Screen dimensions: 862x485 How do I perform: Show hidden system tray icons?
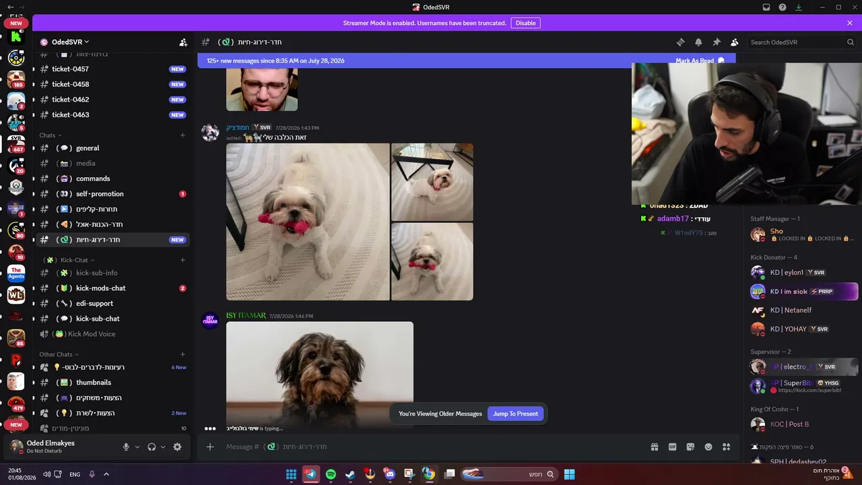tap(106, 474)
